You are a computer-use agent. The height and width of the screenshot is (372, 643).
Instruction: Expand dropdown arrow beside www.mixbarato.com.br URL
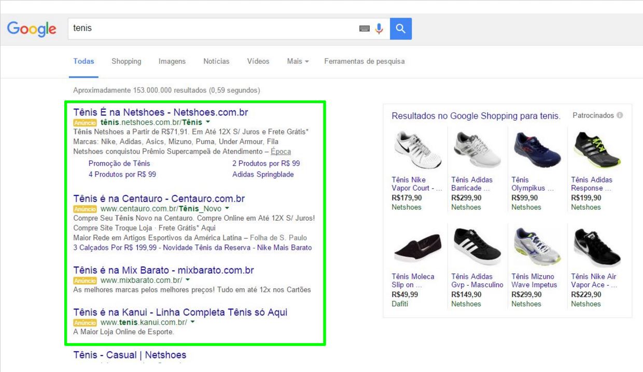click(x=188, y=280)
